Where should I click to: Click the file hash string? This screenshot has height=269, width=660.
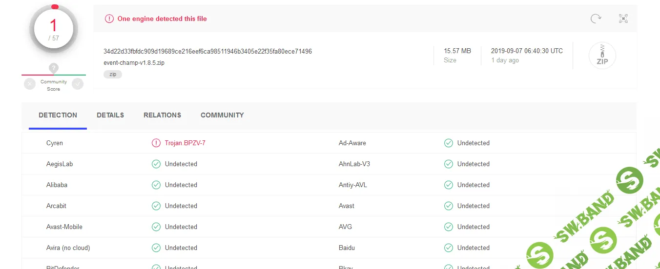(x=207, y=51)
